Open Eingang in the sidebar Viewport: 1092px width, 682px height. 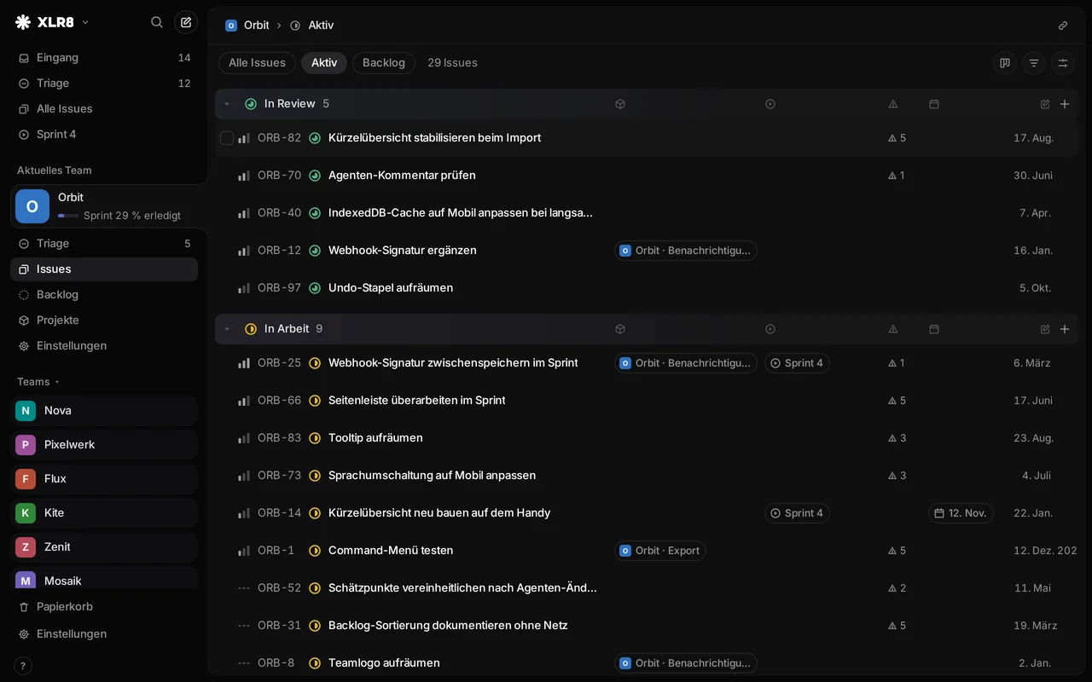click(x=104, y=58)
